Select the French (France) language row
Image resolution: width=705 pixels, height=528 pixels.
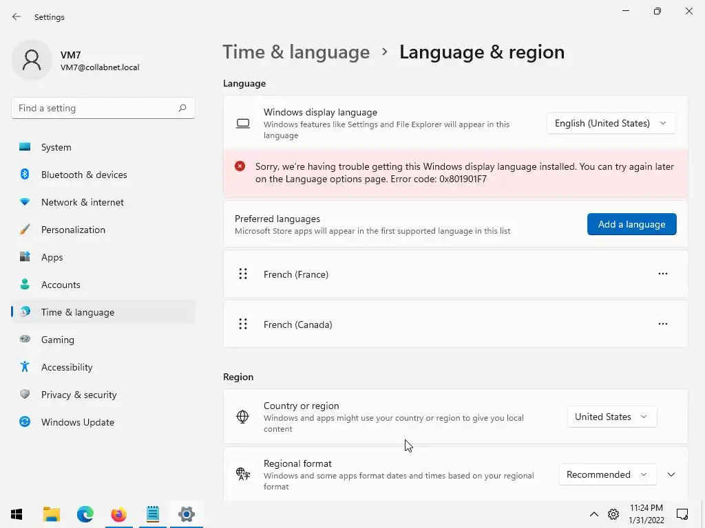tap(456, 274)
